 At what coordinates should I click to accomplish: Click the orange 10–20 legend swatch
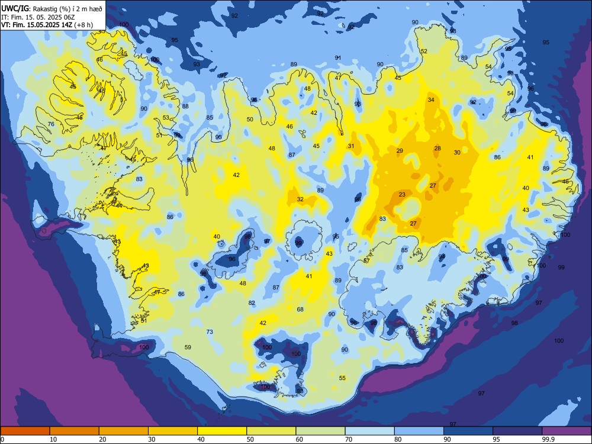pyautogui.click(x=75, y=431)
